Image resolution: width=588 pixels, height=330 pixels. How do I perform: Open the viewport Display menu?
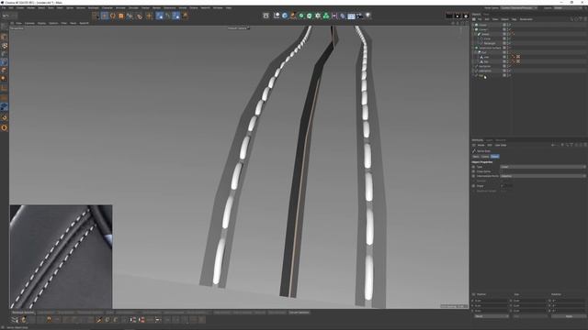tap(41, 23)
